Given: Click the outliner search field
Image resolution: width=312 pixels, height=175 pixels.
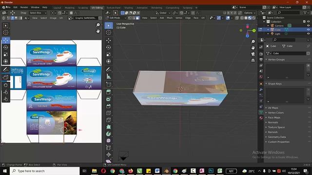Looking at the screenshot, I should click(x=289, y=13).
